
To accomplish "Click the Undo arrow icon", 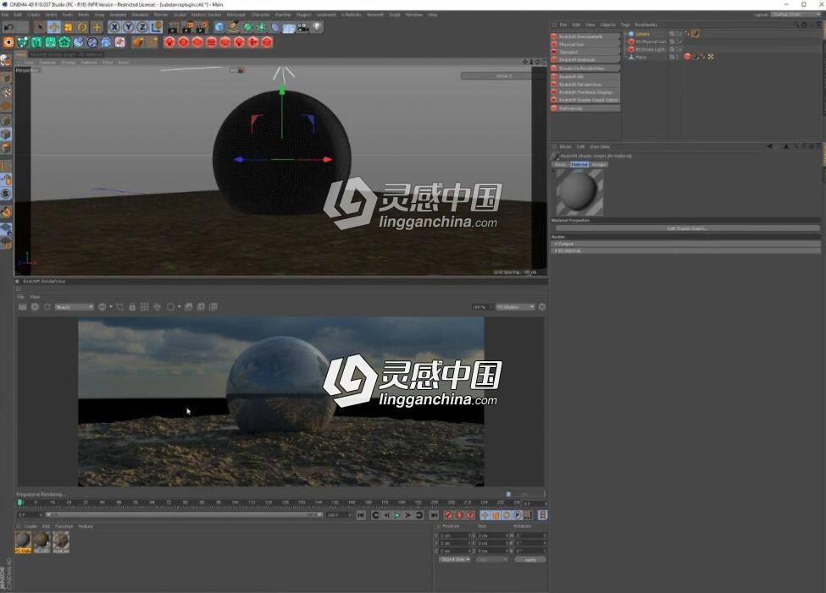I will 9,27.
